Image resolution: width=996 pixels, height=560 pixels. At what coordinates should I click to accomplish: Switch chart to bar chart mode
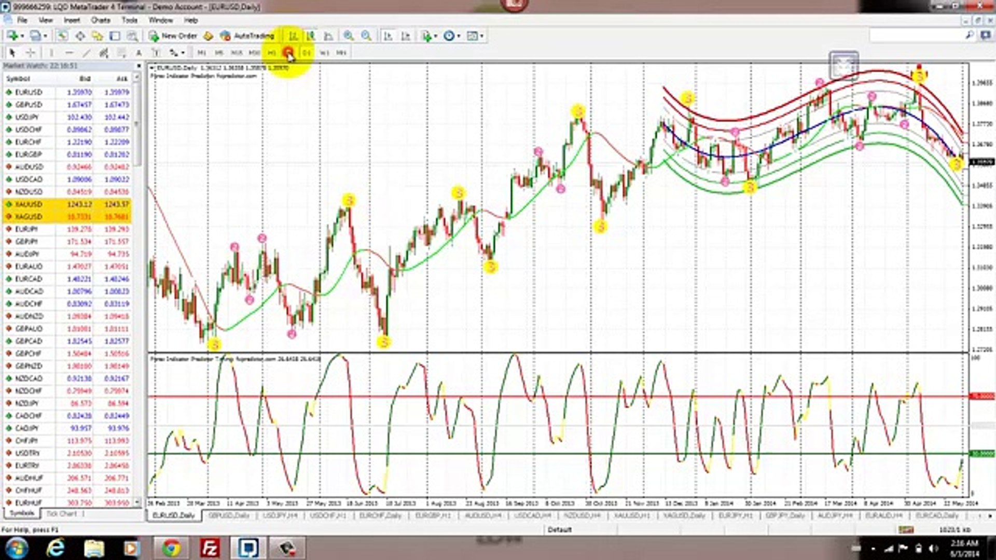293,36
